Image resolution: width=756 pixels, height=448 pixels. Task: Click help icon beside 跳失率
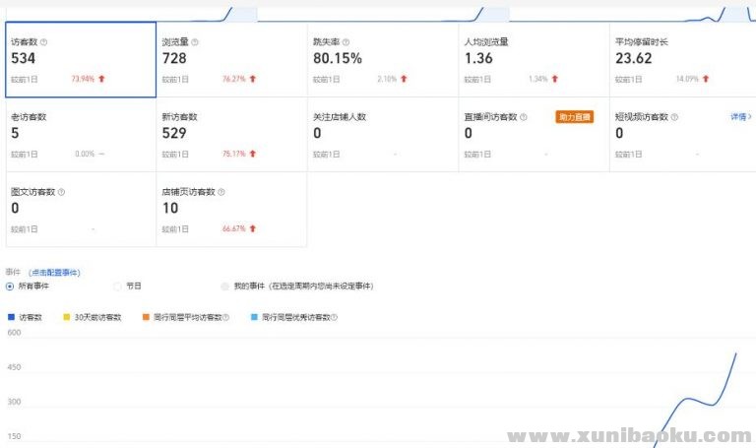point(346,42)
